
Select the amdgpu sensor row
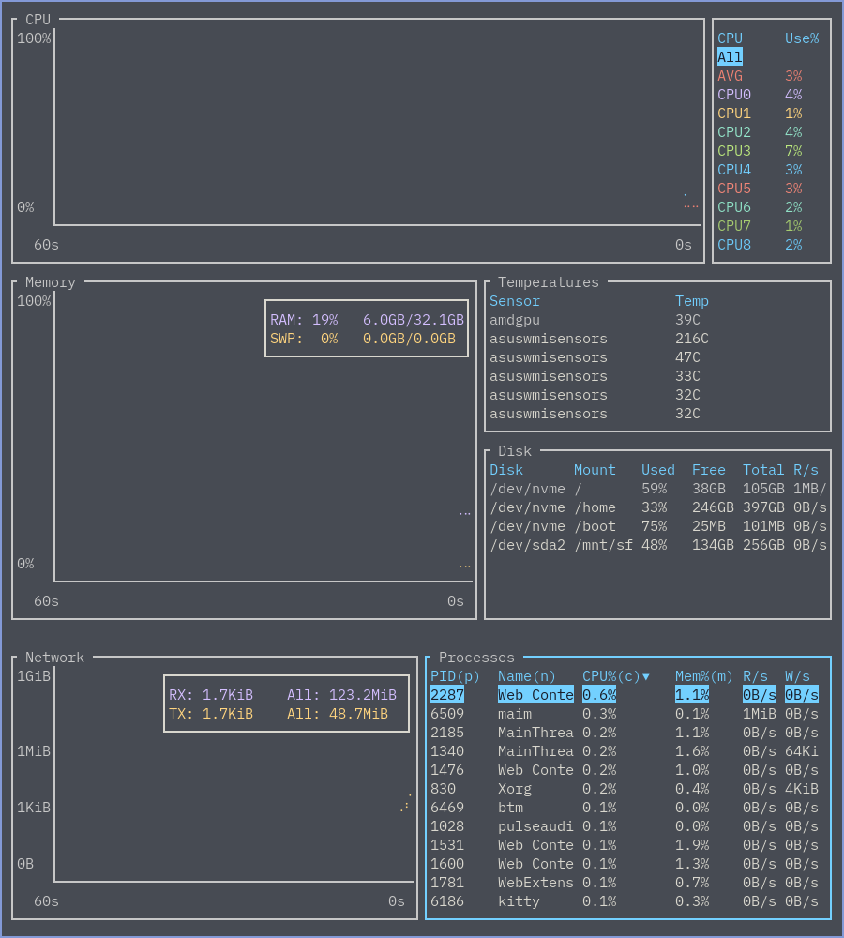(598, 320)
